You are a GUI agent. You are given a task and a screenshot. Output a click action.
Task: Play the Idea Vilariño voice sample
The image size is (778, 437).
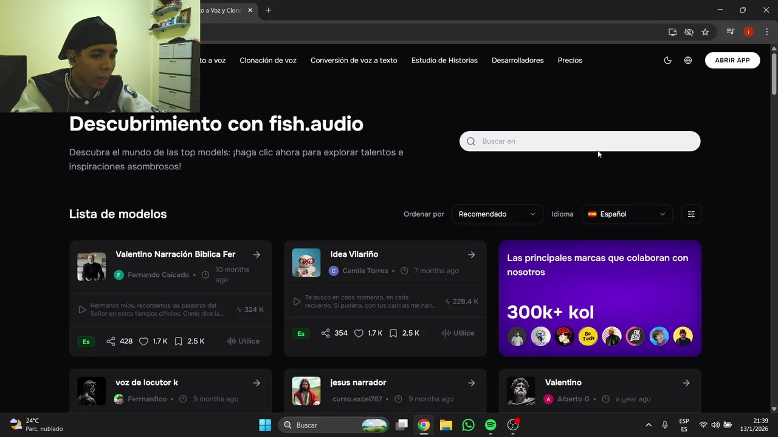(x=297, y=302)
